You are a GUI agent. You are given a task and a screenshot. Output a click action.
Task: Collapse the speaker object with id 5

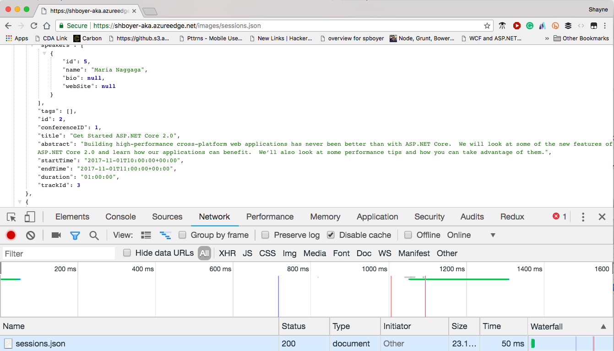click(44, 53)
